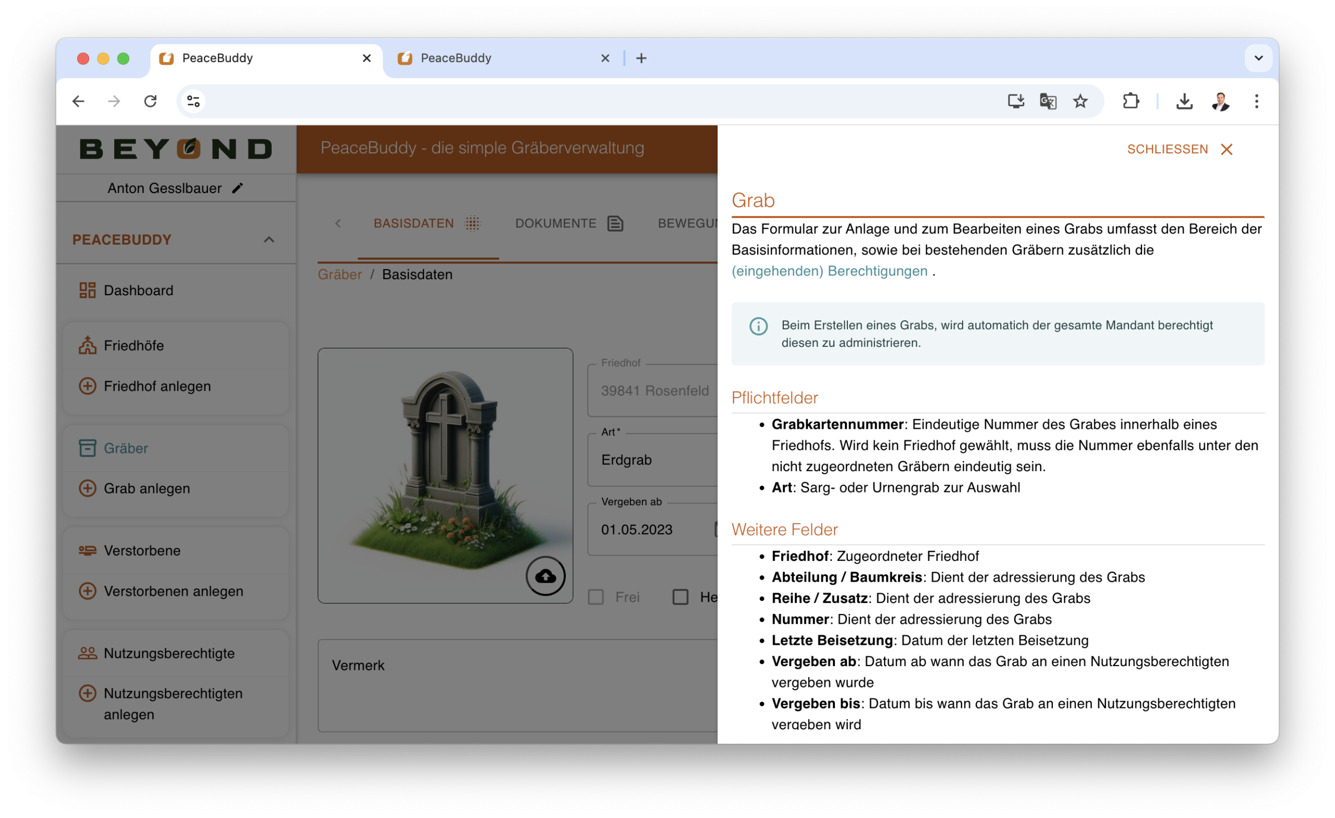Click the Gräber breadcrumb link

(x=339, y=274)
